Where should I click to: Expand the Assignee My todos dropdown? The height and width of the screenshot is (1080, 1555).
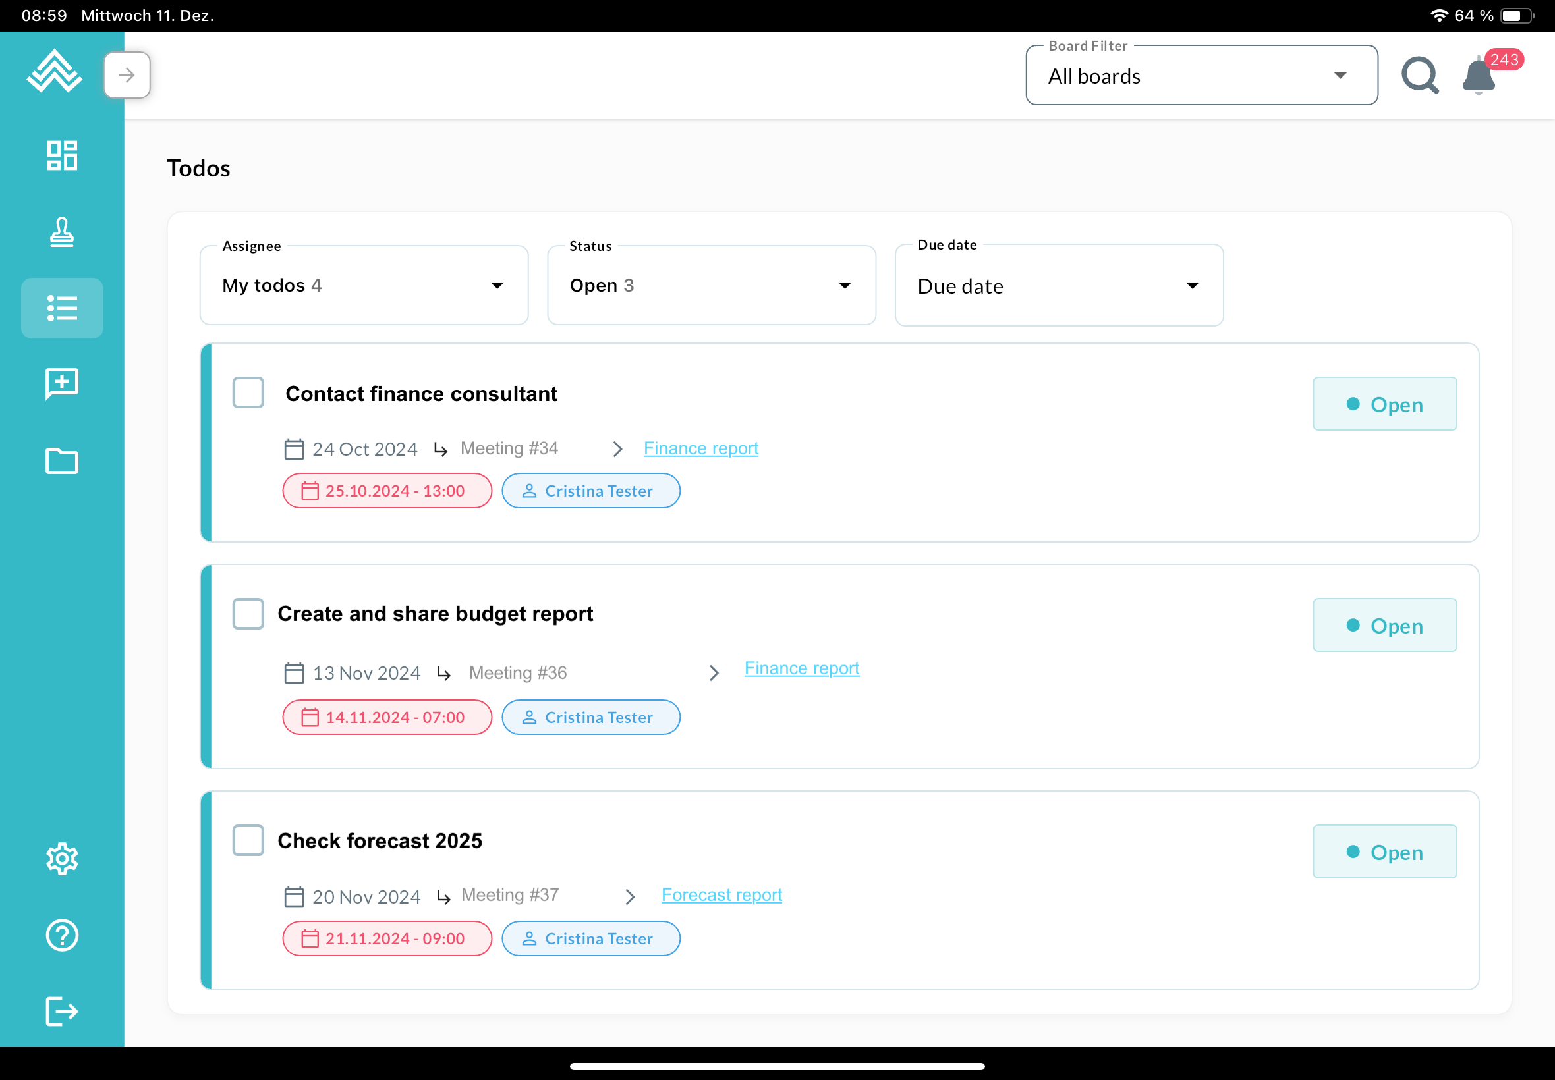[364, 286]
